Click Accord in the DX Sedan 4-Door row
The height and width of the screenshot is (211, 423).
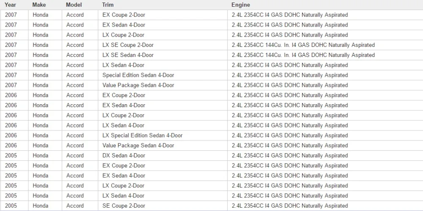[75, 156]
